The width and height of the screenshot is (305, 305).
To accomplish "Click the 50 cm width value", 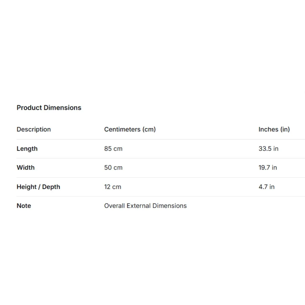I will [113, 167].
